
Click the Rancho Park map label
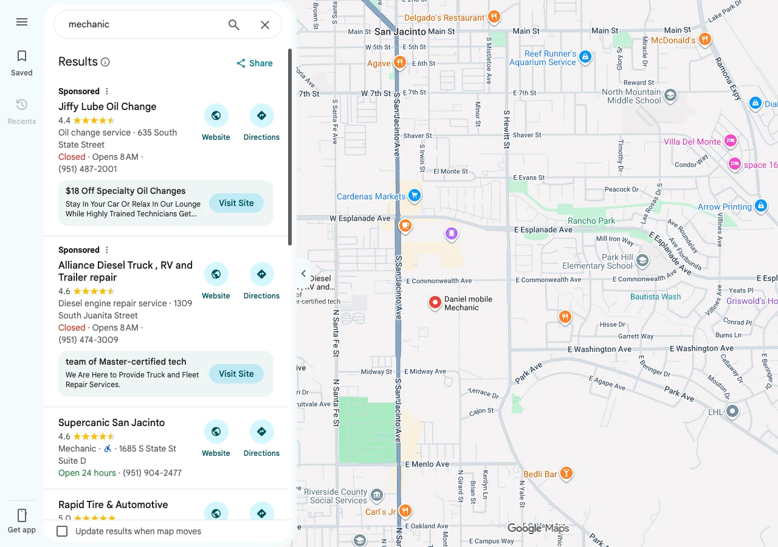[591, 221]
